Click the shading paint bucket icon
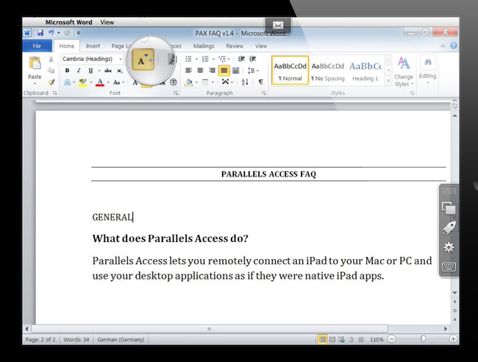 pos(189,82)
